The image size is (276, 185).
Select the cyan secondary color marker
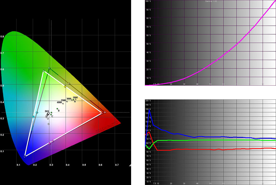pyautogui.click(x=33, y=117)
